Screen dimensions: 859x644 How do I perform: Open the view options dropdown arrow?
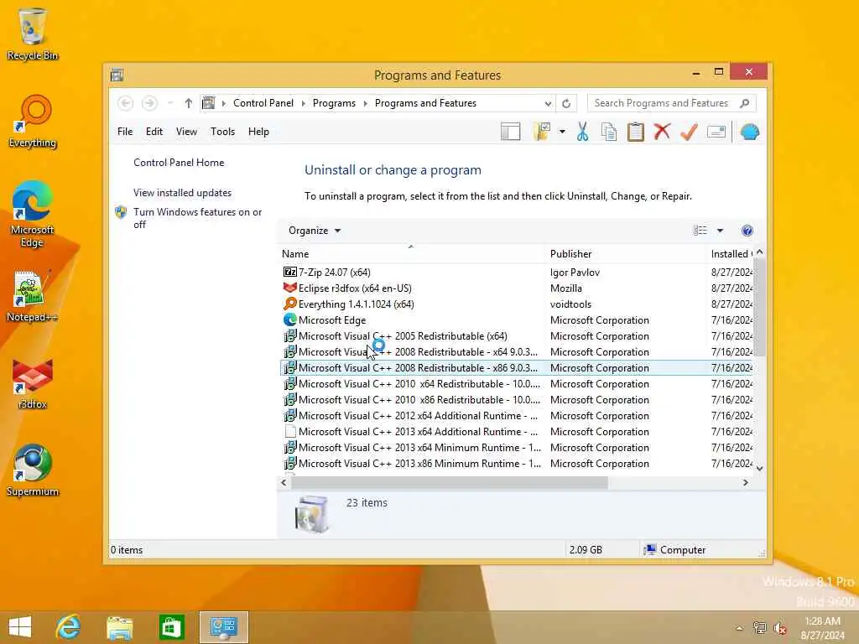720,231
